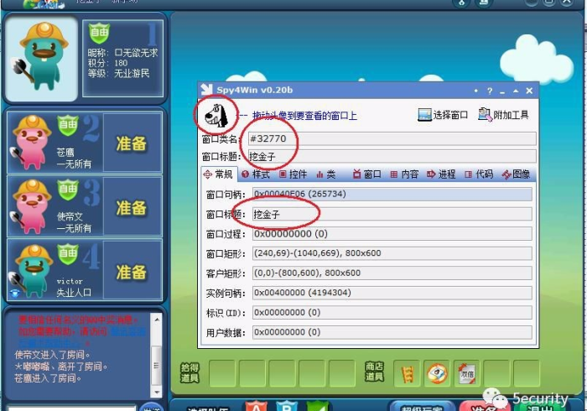Click the 双倍 double item icon
This screenshot has height=411, width=587.
[465, 372]
